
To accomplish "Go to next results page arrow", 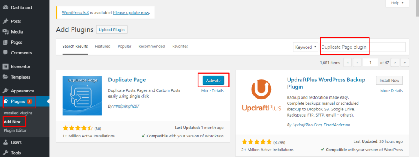I will coord(395,63).
